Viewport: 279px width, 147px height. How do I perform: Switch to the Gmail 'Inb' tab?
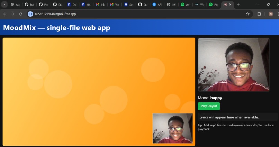pyautogui.click(x=100, y=4)
